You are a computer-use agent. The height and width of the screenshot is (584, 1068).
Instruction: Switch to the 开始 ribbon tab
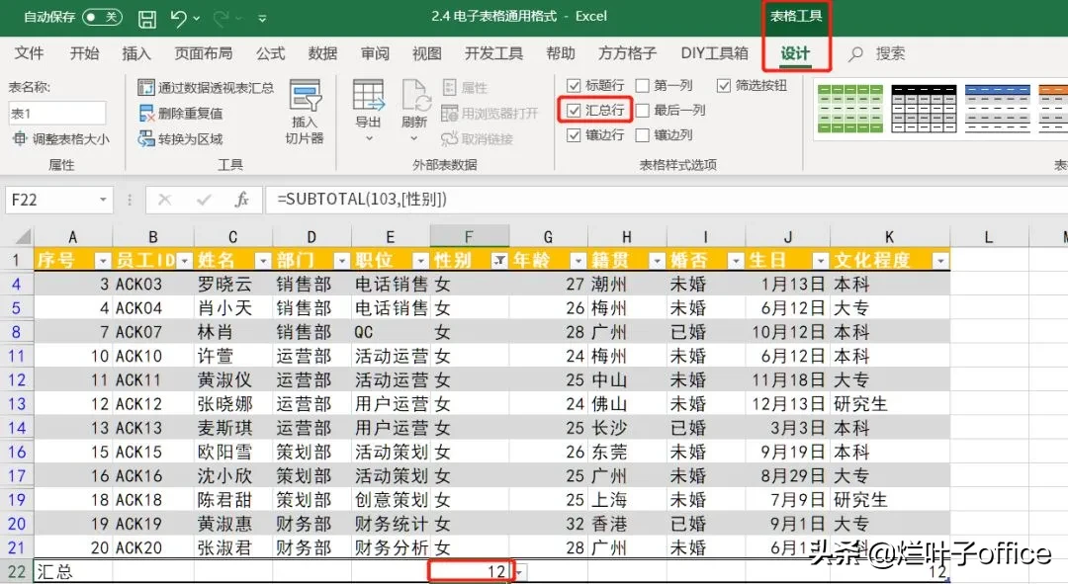pyautogui.click(x=84, y=53)
